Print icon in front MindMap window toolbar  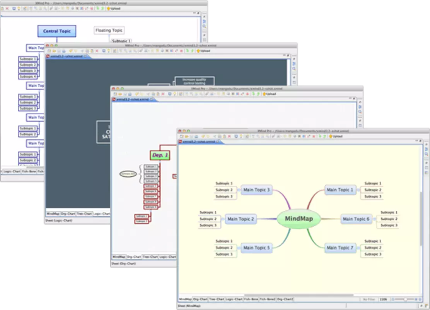[x=196, y=136]
